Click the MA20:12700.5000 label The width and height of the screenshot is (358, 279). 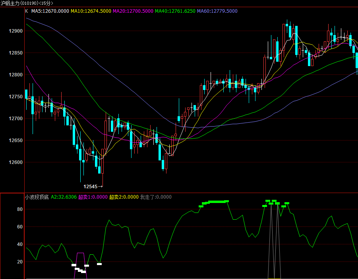(133, 11)
